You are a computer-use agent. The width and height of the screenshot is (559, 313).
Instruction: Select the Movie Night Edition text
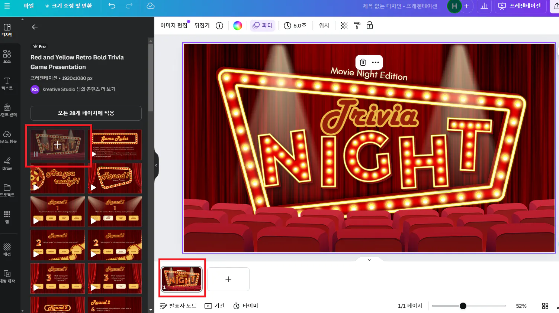click(369, 73)
